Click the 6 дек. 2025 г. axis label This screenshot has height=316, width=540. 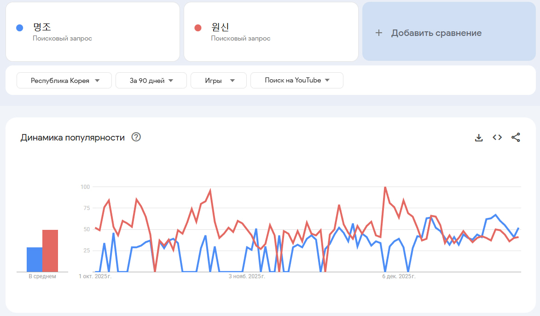point(399,276)
